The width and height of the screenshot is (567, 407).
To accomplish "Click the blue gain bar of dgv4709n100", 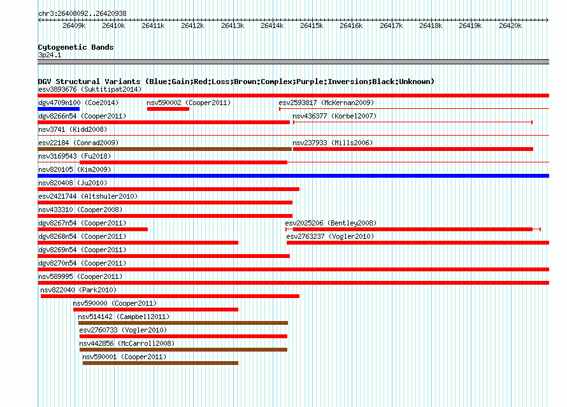I will [59, 109].
